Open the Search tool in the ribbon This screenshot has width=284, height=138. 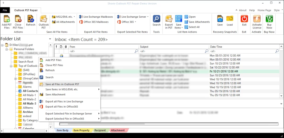click(x=156, y=19)
